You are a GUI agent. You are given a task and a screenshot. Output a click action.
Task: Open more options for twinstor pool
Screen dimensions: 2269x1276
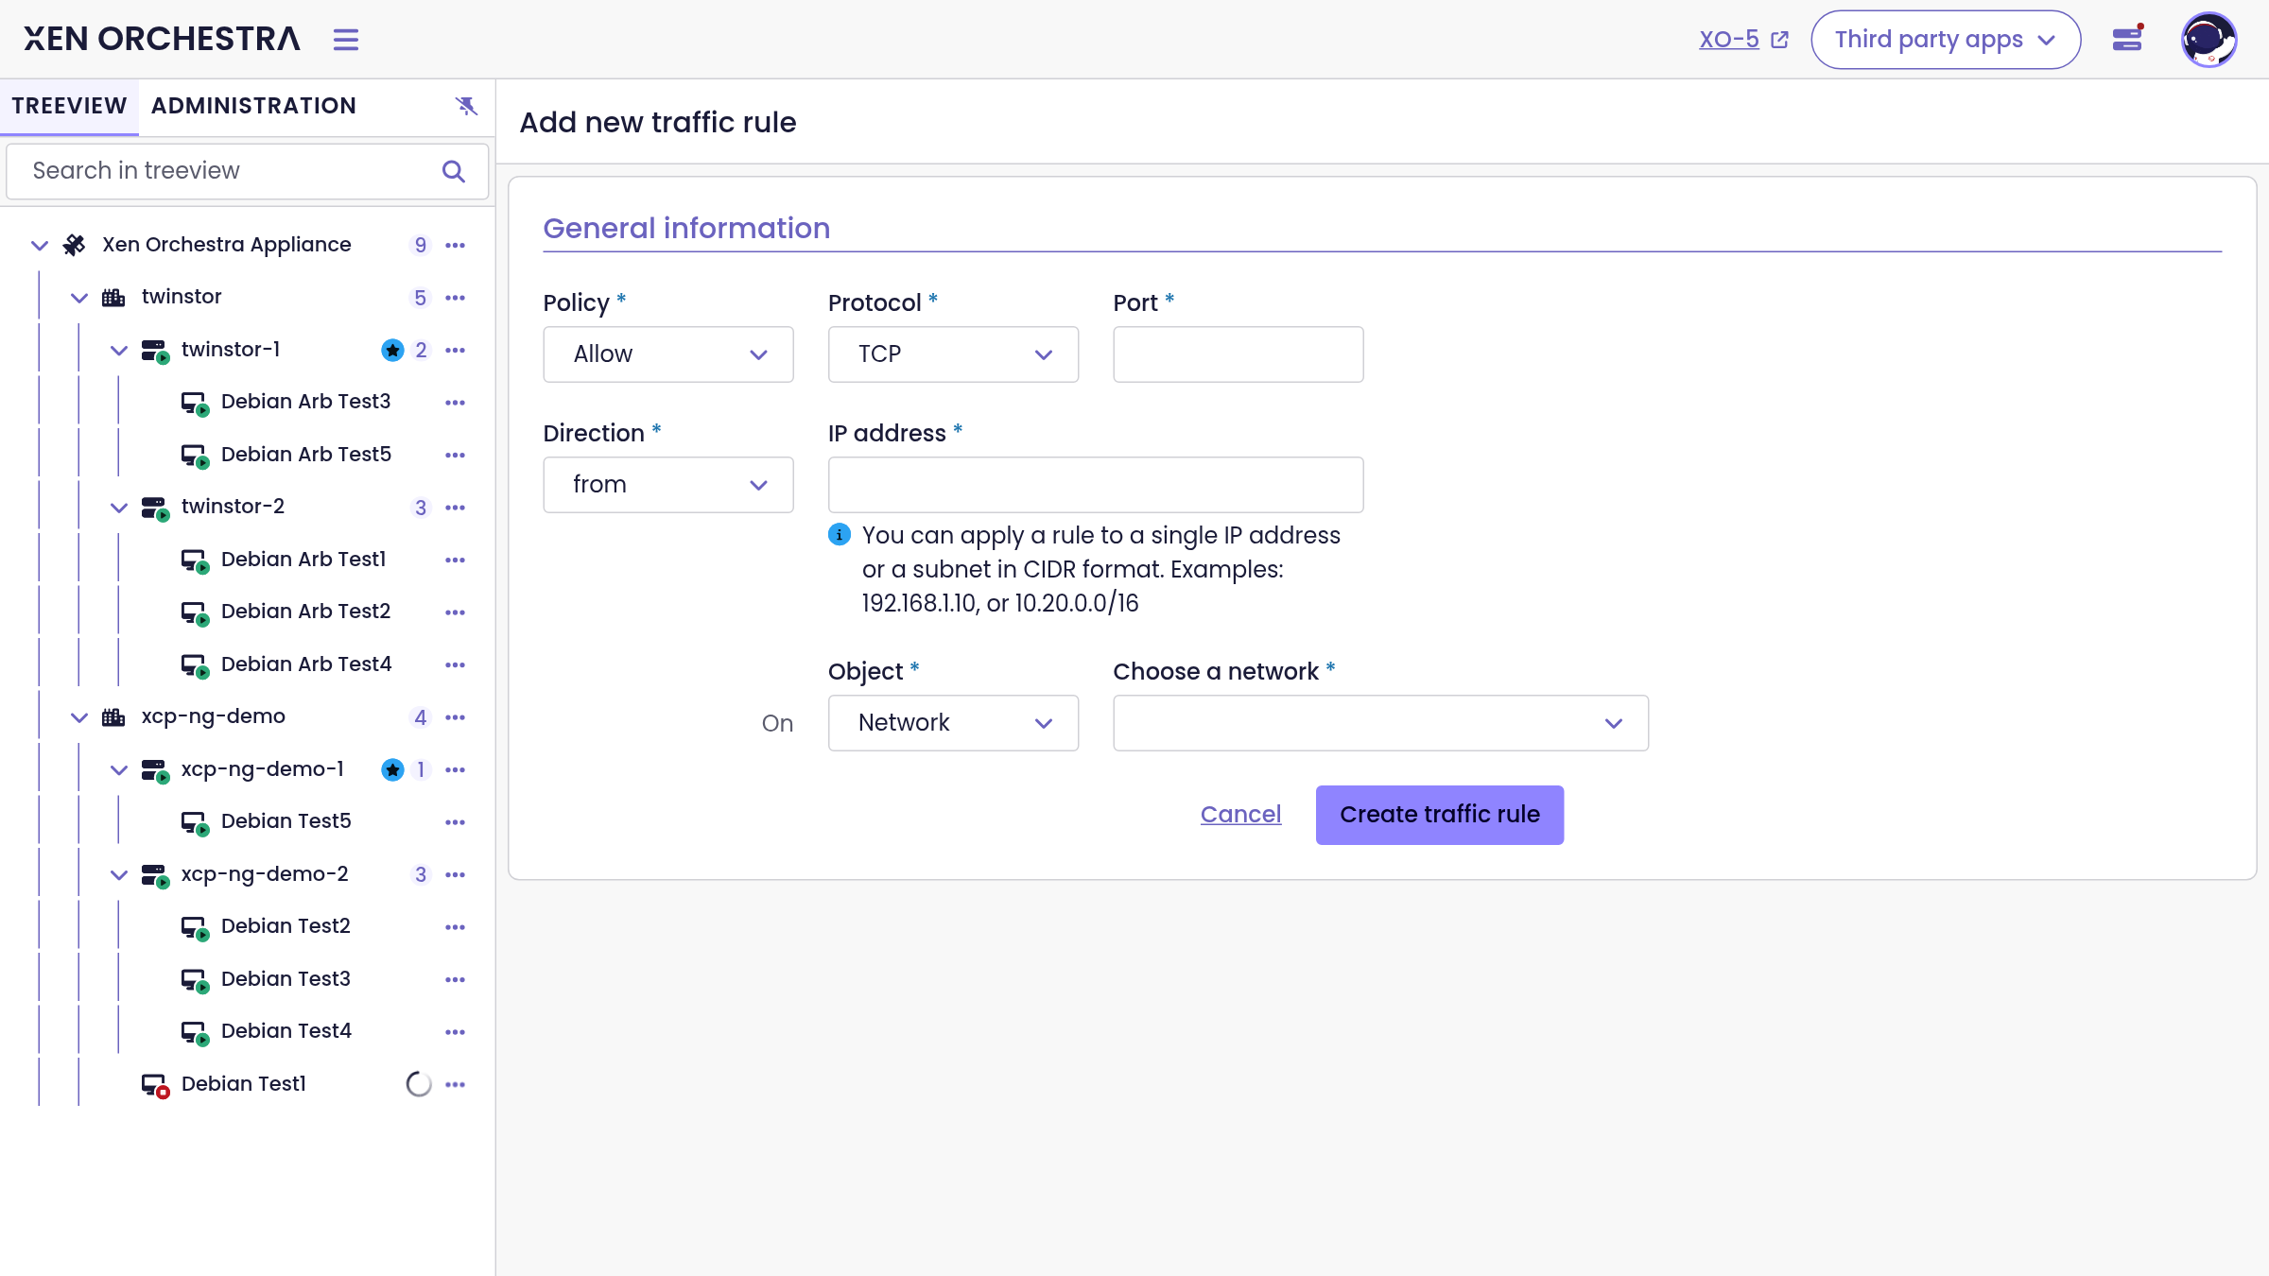[x=456, y=298]
